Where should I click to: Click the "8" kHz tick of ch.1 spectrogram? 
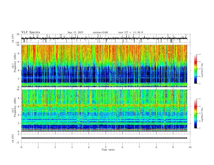19,53
